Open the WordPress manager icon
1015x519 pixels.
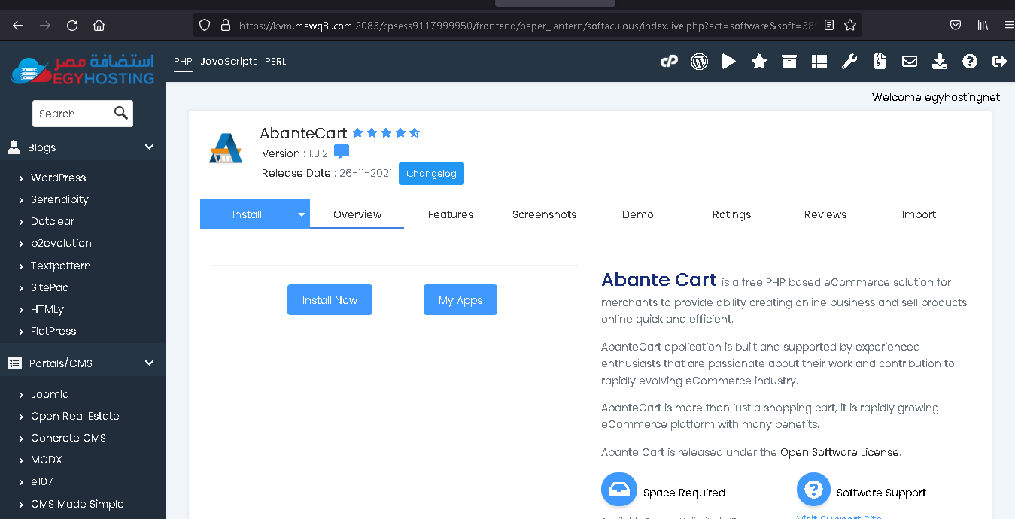tap(699, 62)
